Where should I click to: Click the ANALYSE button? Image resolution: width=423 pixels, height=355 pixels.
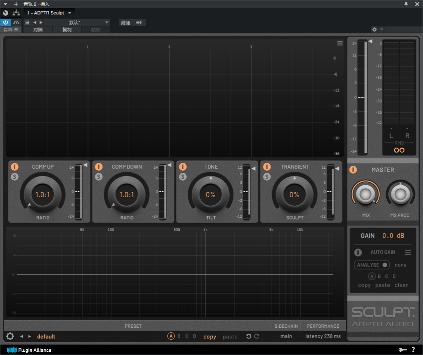[x=372, y=265]
